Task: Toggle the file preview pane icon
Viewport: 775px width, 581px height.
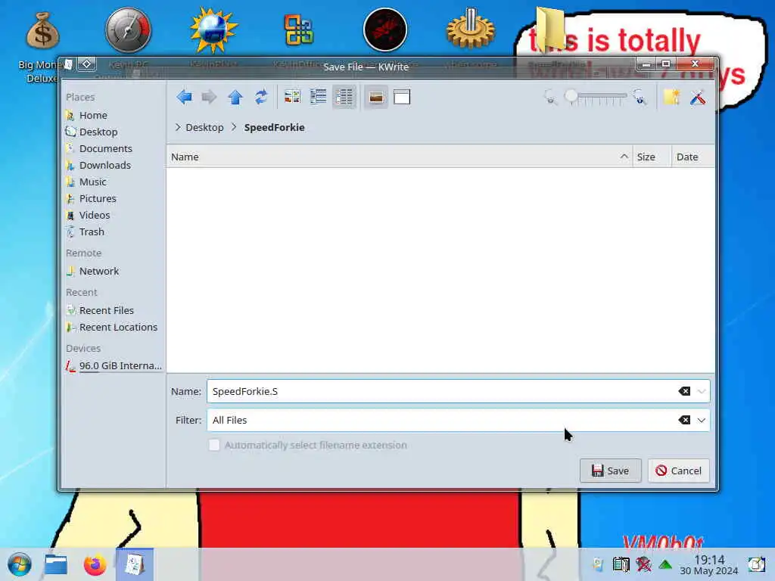Action: pyautogui.click(x=402, y=97)
